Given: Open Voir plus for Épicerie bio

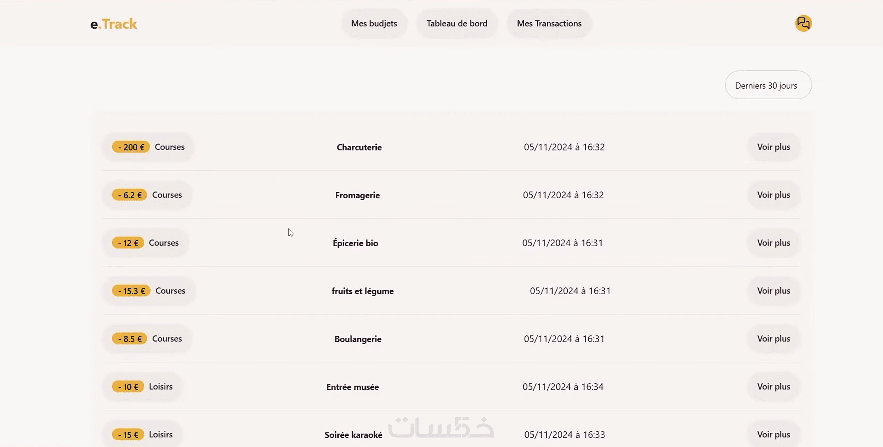Looking at the screenshot, I should 773,243.
